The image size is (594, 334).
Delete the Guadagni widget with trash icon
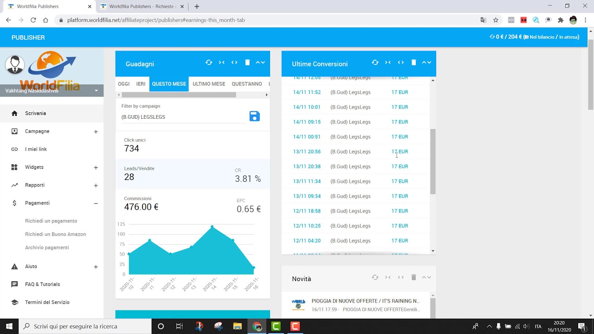[x=247, y=63]
